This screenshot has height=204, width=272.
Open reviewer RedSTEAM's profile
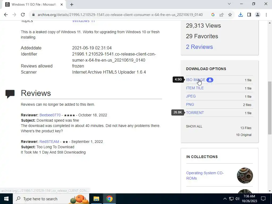pos(49,142)
